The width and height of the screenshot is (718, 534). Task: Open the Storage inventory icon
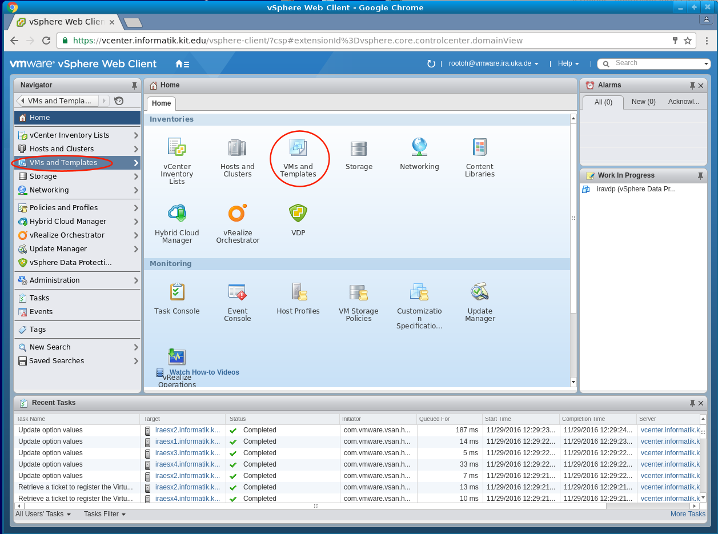pos(359,148)
